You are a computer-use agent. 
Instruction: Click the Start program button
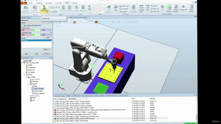pyautogui.click(x=147, y=8)
